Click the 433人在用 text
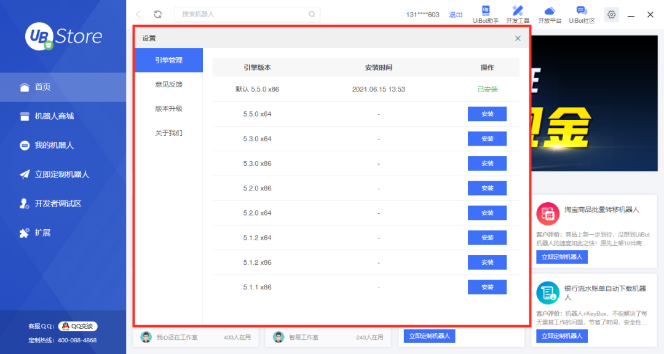Viewport: 664px width, 354px height. 237,337
